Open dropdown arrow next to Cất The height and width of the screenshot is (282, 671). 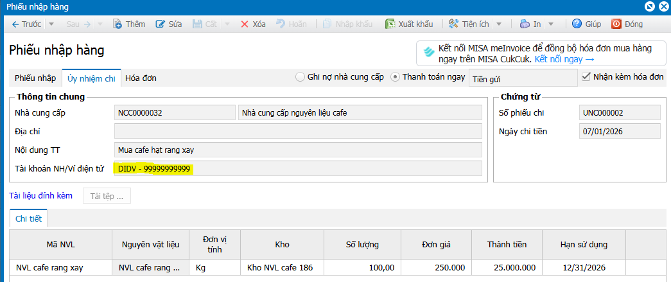click(227, 24)
